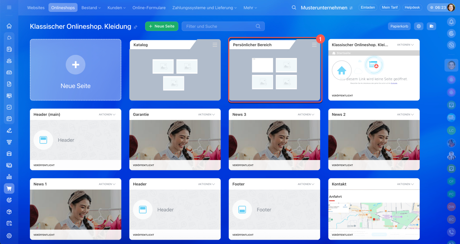Open the Garantie page thumbnail
Screen dimensions: 460x244
click(x=175, y=140)
